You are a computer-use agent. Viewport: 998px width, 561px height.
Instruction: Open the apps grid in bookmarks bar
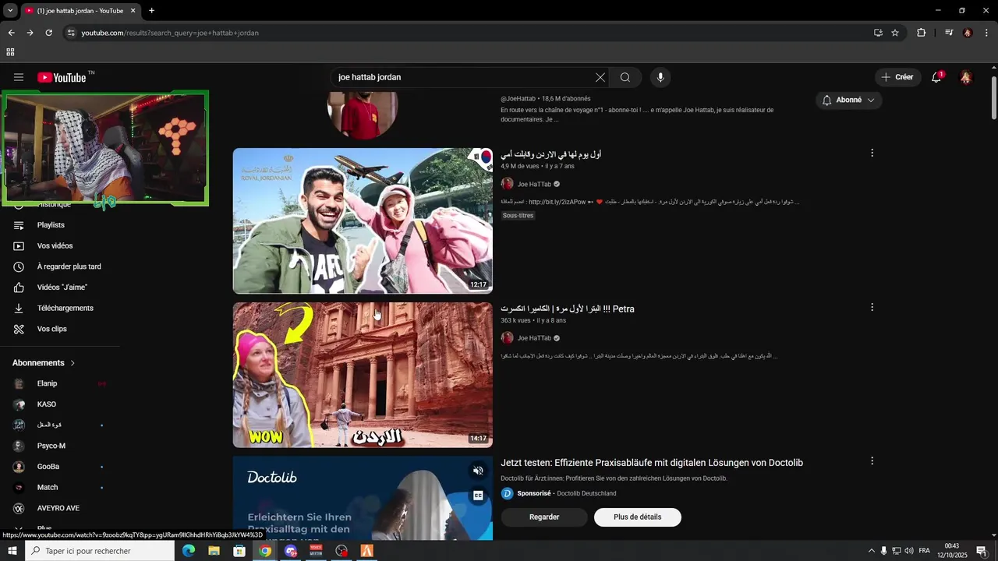(10, 52)
